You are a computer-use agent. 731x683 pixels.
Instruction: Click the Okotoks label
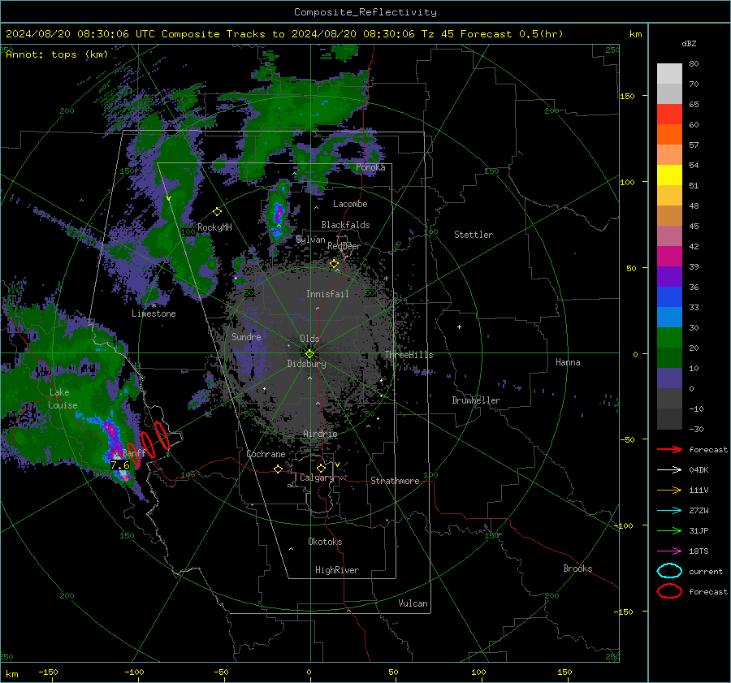click(325, 542)
